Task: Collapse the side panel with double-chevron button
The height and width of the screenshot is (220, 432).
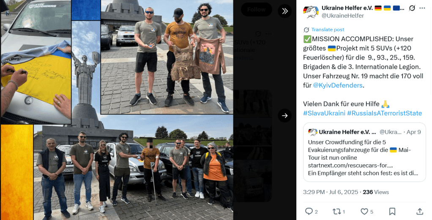Action: pos(284,11)
